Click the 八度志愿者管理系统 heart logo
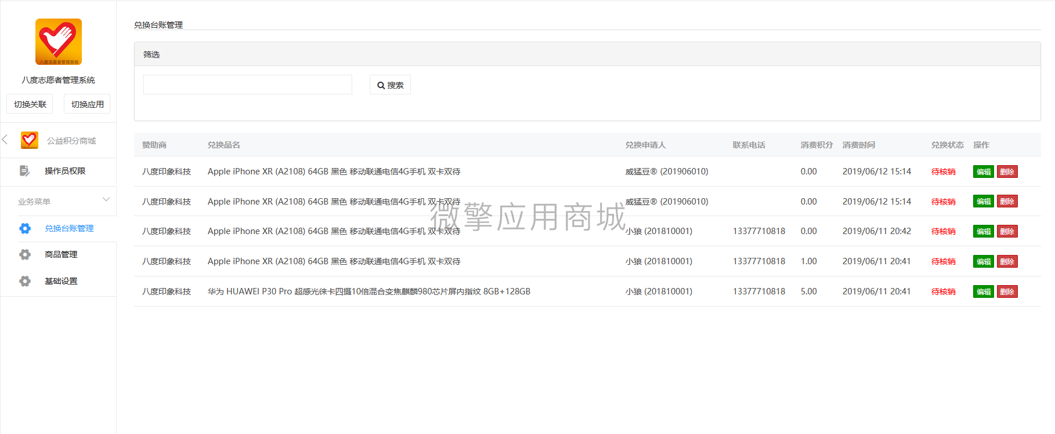The width and height of the screenshot is (1055, 434). click(x=59, y=42)
